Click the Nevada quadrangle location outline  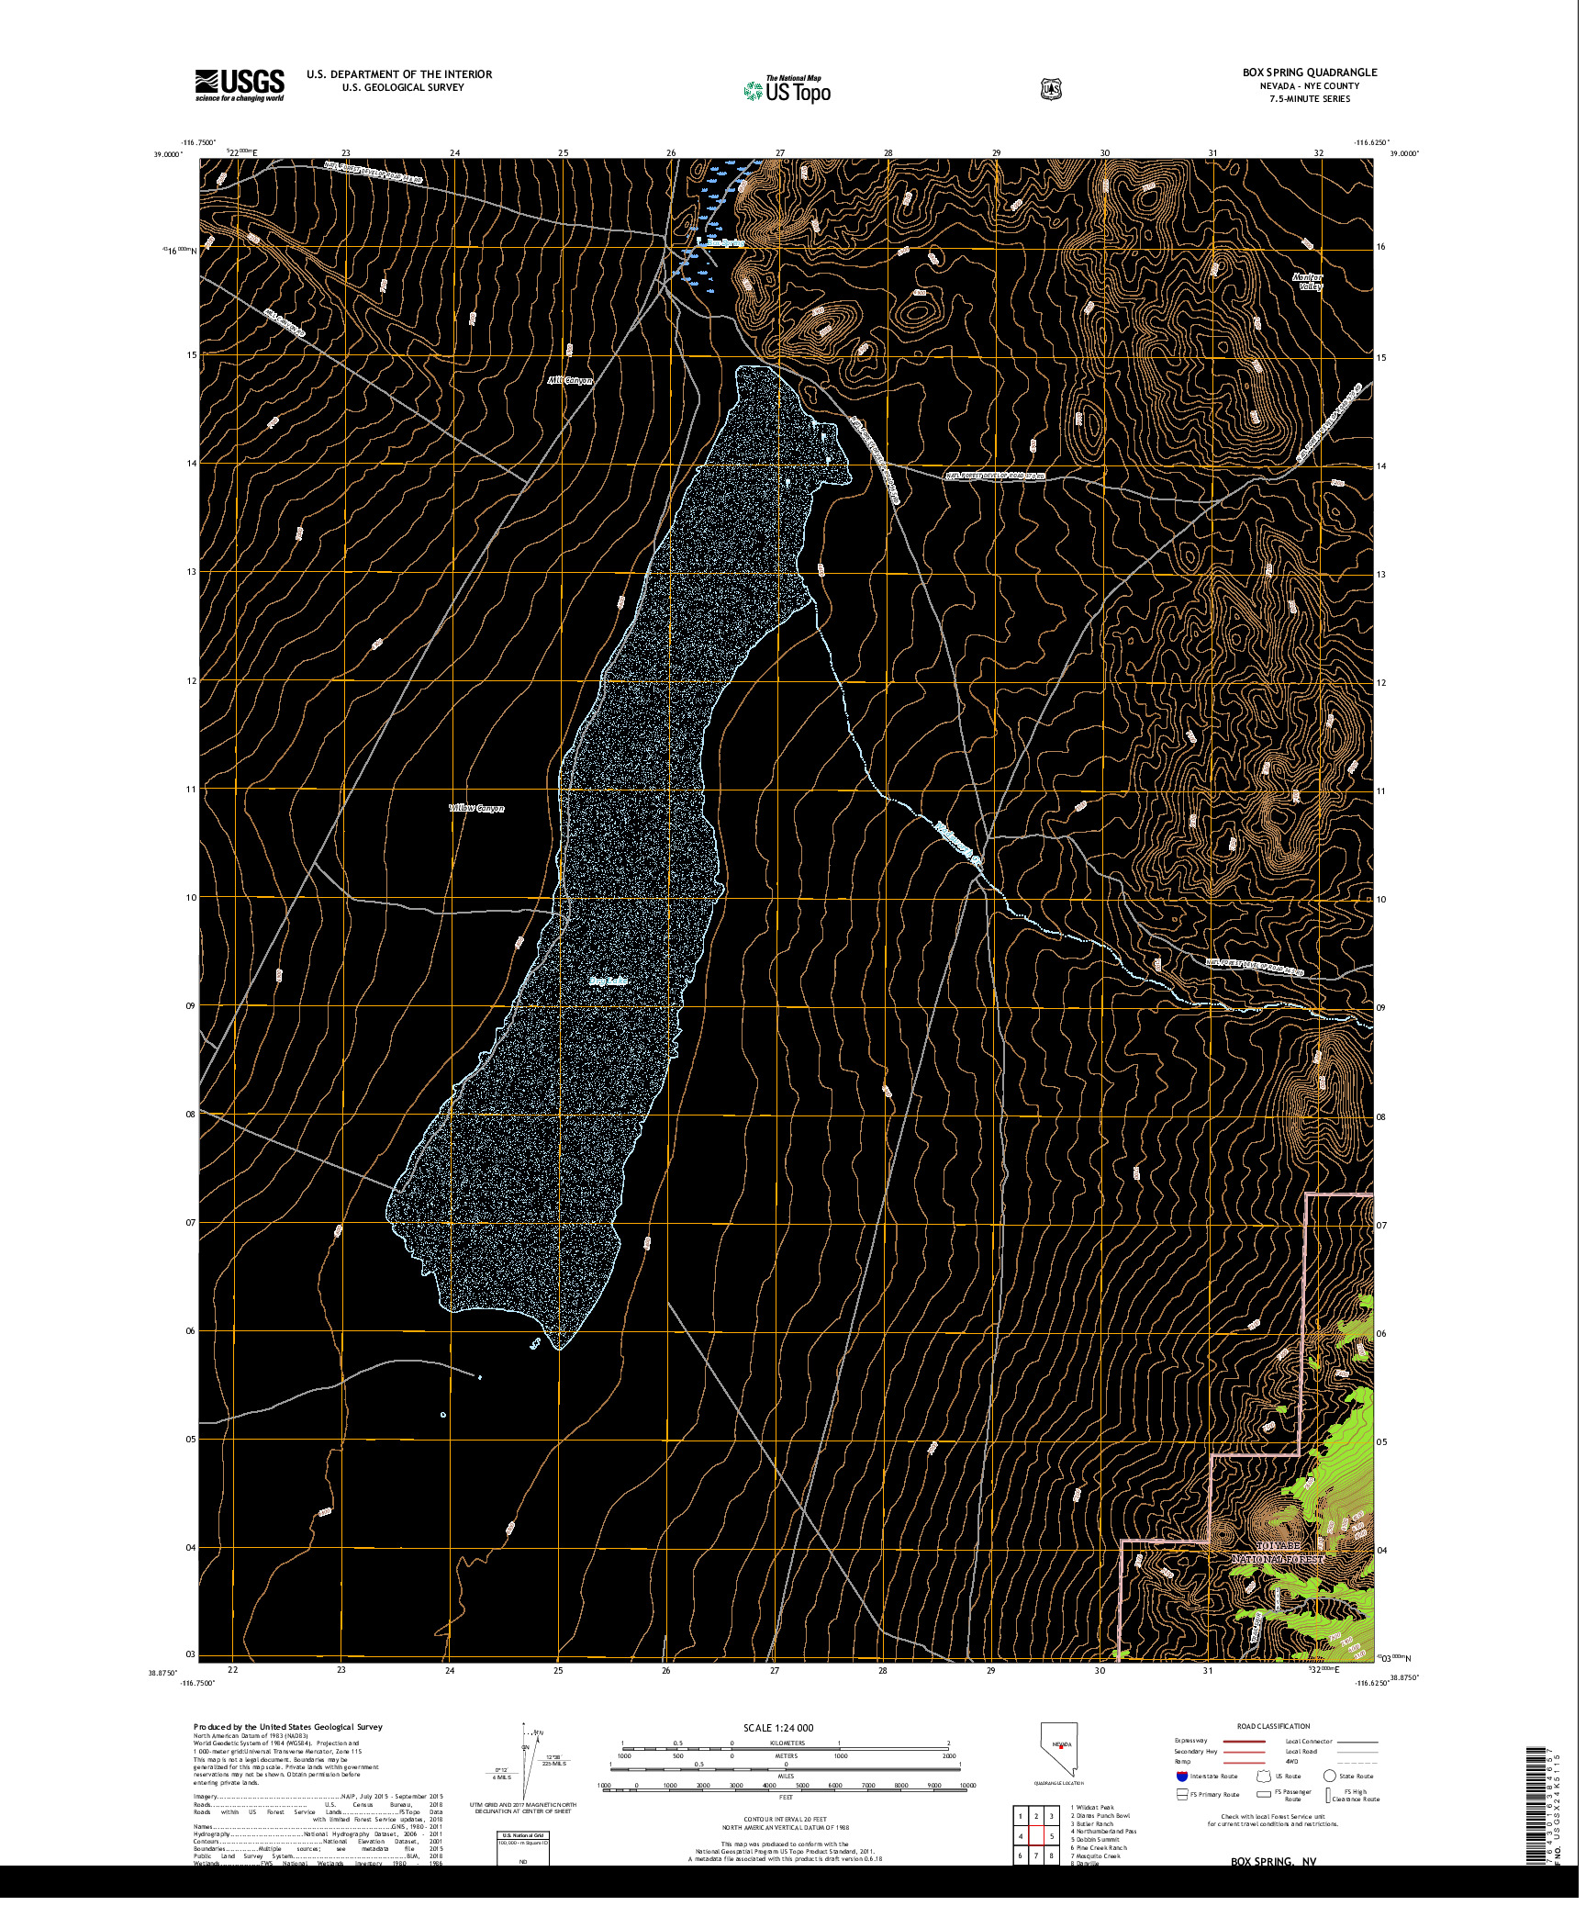(1059, 1751)
